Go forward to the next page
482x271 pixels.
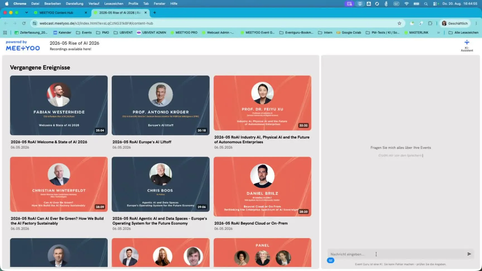tap(15, 23)
